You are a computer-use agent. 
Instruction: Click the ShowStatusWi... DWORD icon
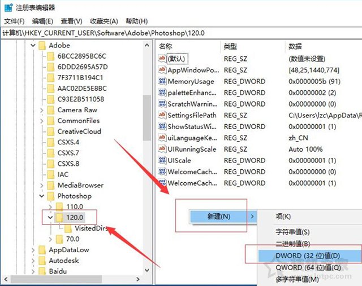[162, 126]
